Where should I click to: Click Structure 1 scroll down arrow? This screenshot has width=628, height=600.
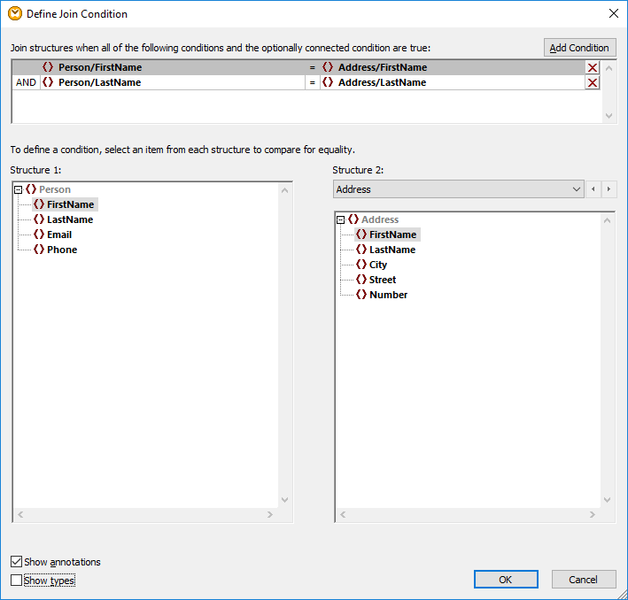coord(284,499)
